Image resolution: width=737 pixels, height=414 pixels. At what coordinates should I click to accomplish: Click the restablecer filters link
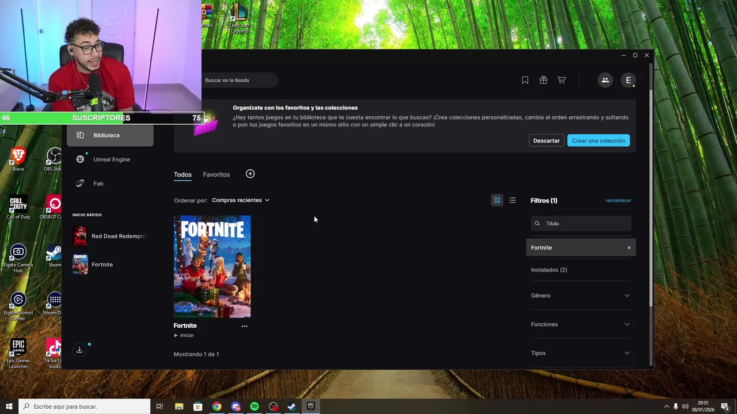click(x=618, y=201)
